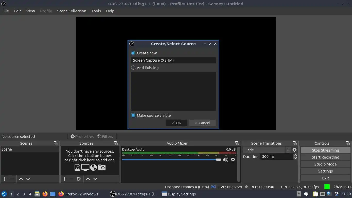Viewport: 352px width, 198px height.
Task: Pop out the Audio Mixer dock
Action: click(x=237, y=143)
